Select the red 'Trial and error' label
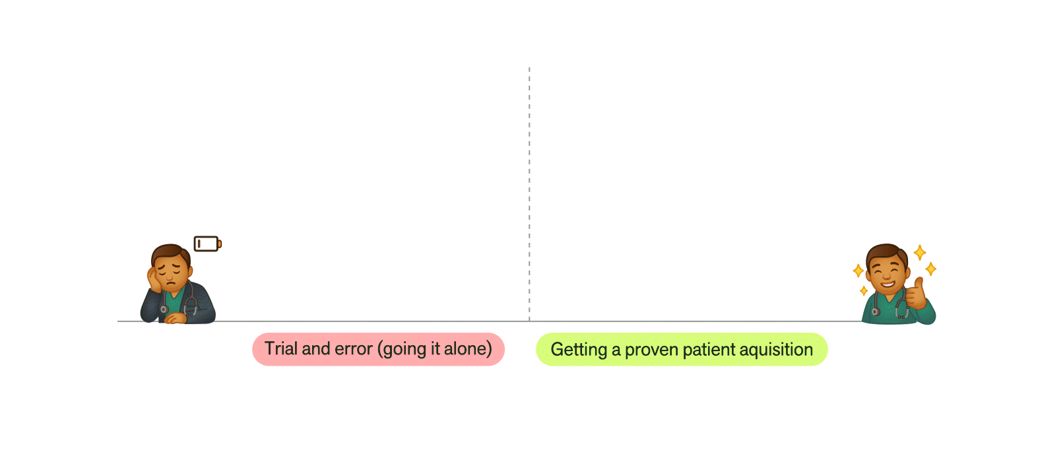This screenshot has width=1038, height=462. (x=378, y=349)
